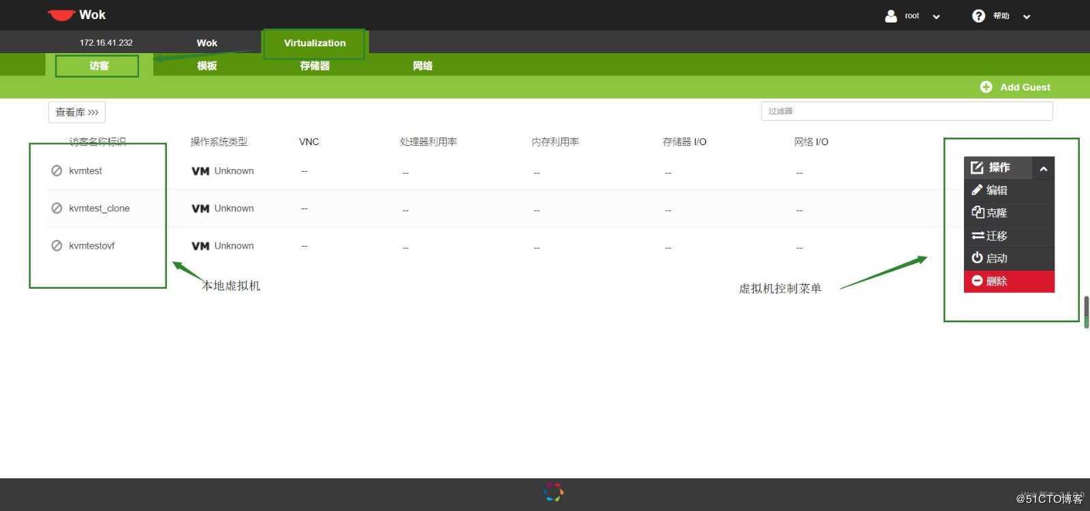
Task: Open the 网络 network sub-tab
Action: pyautogui.click(x=422, y=65)
